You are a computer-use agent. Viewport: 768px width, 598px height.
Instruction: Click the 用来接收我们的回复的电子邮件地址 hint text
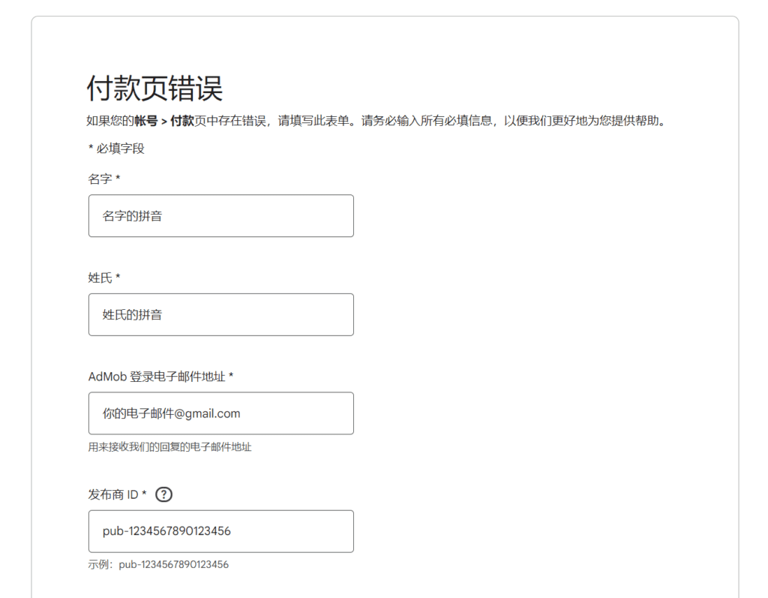coord(169,447)
